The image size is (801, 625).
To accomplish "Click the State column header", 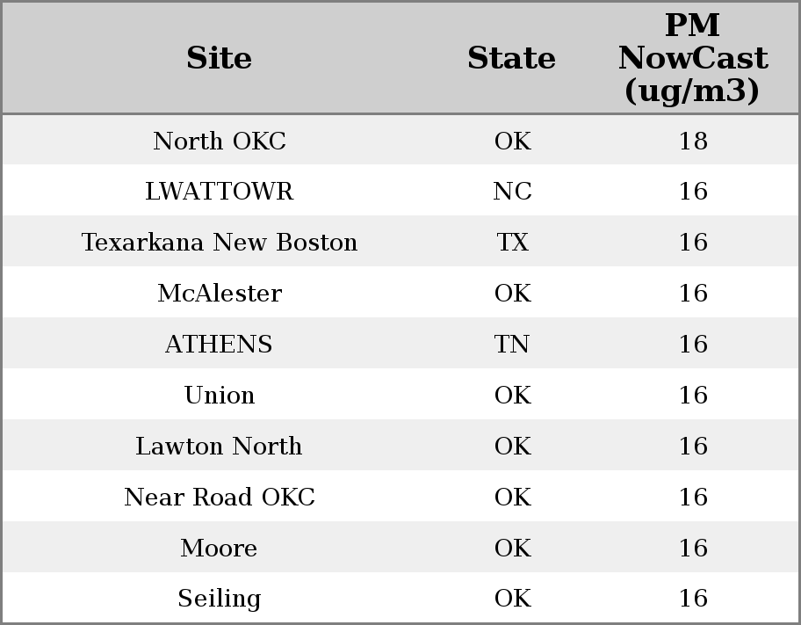I will pos(511,58).
